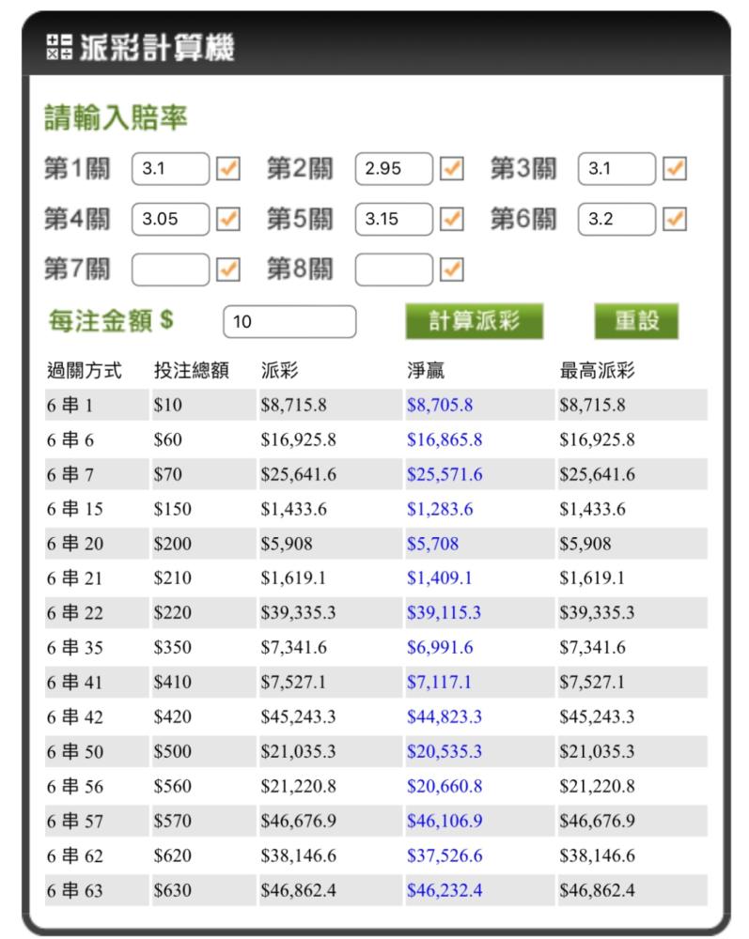This screenshot has height=939, width=749.
Task: Click net win value $20,660.8
Action: point(445,786)
